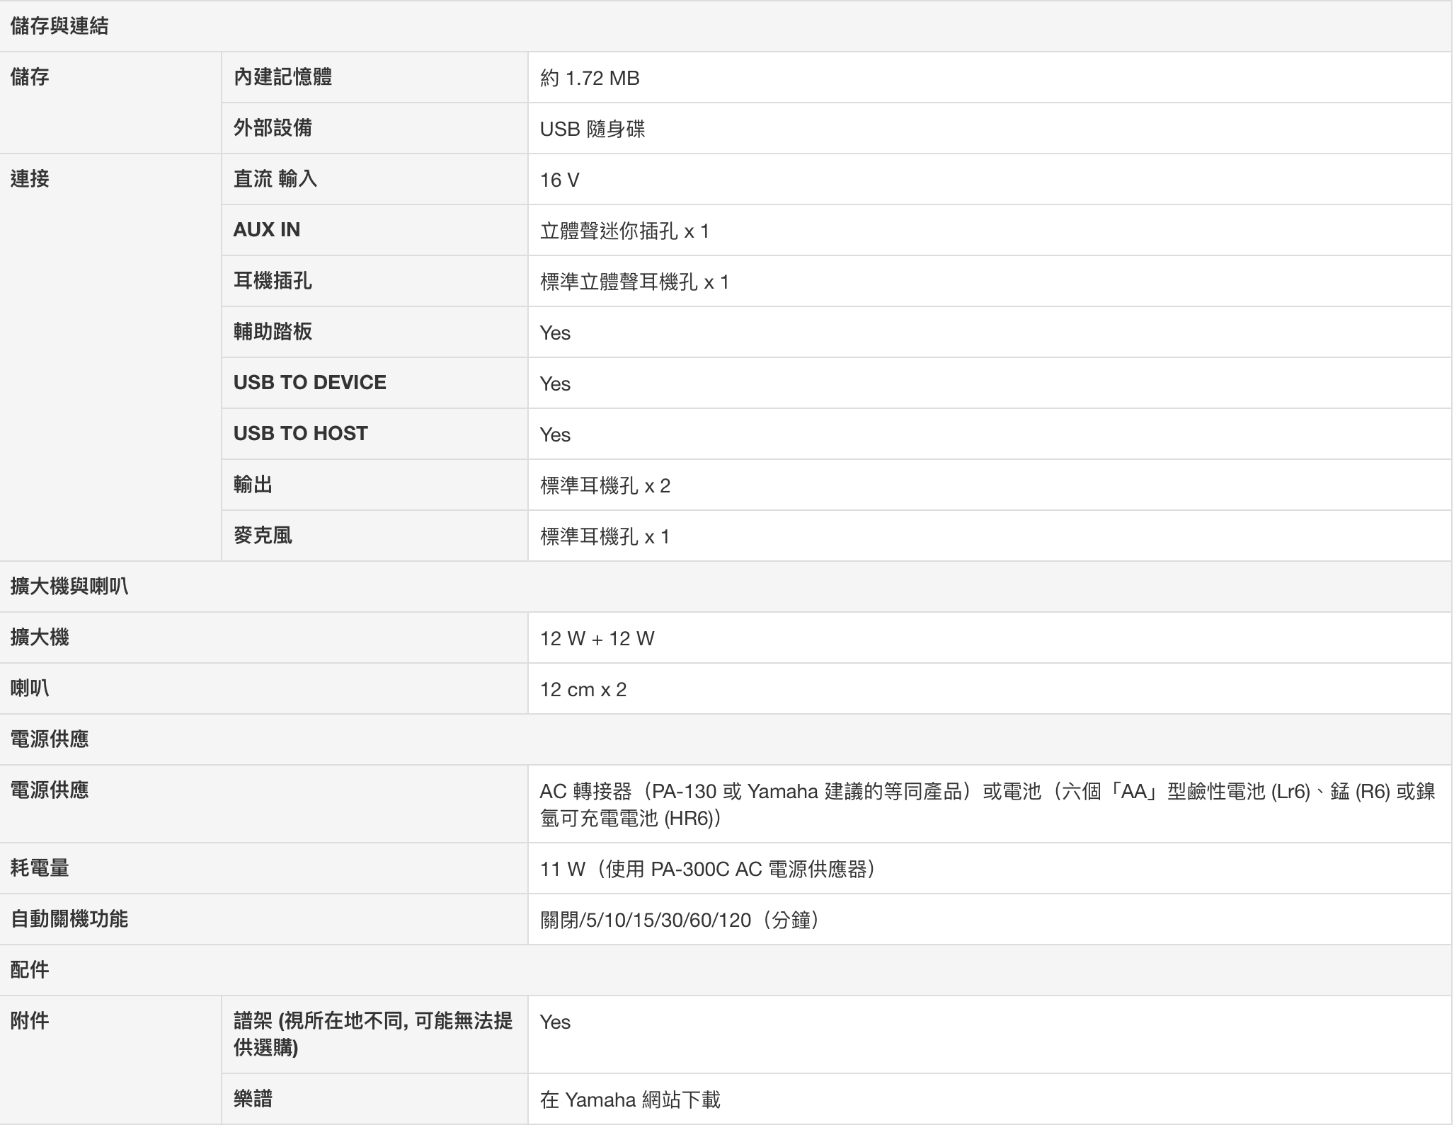Click the 內建記憶體 row label

(282, 77)
